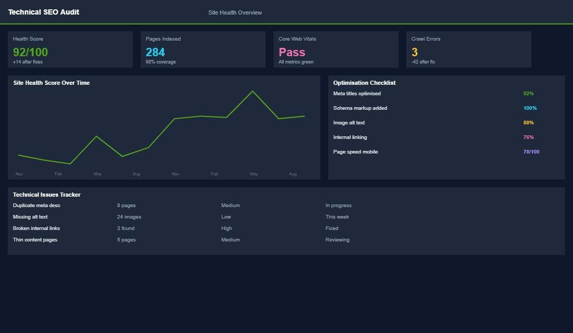Click the Meta titles optimised 92% value

529,94
